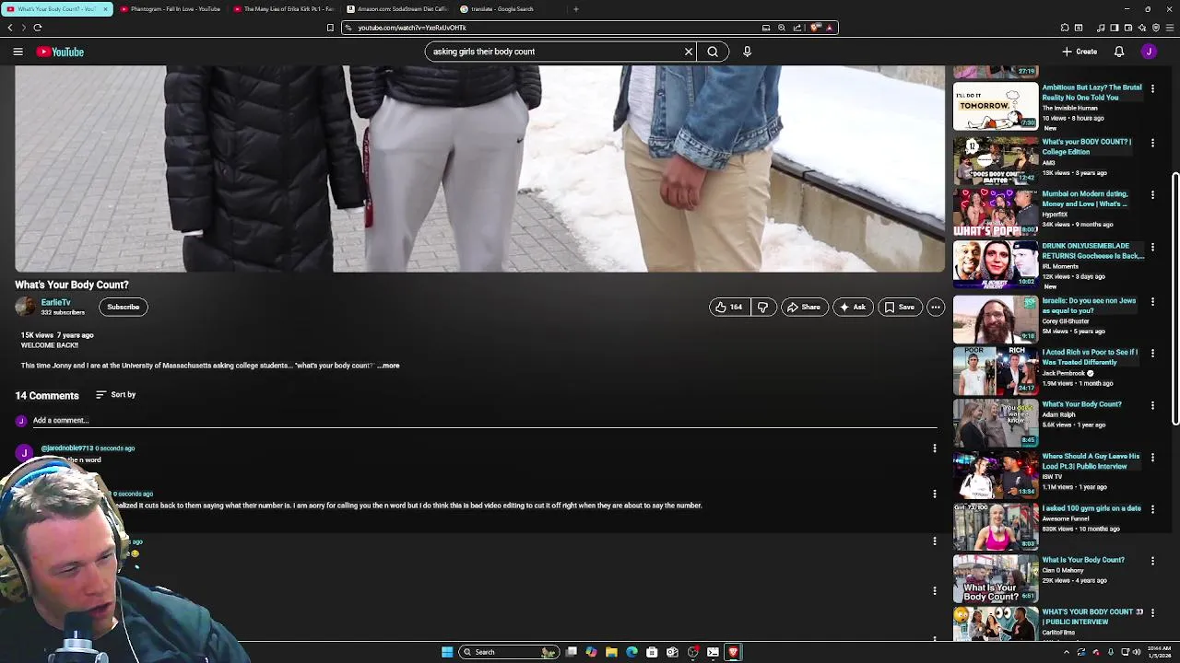Open File Explorer from taskbar
1180x663 pixels.
(611, 652)
